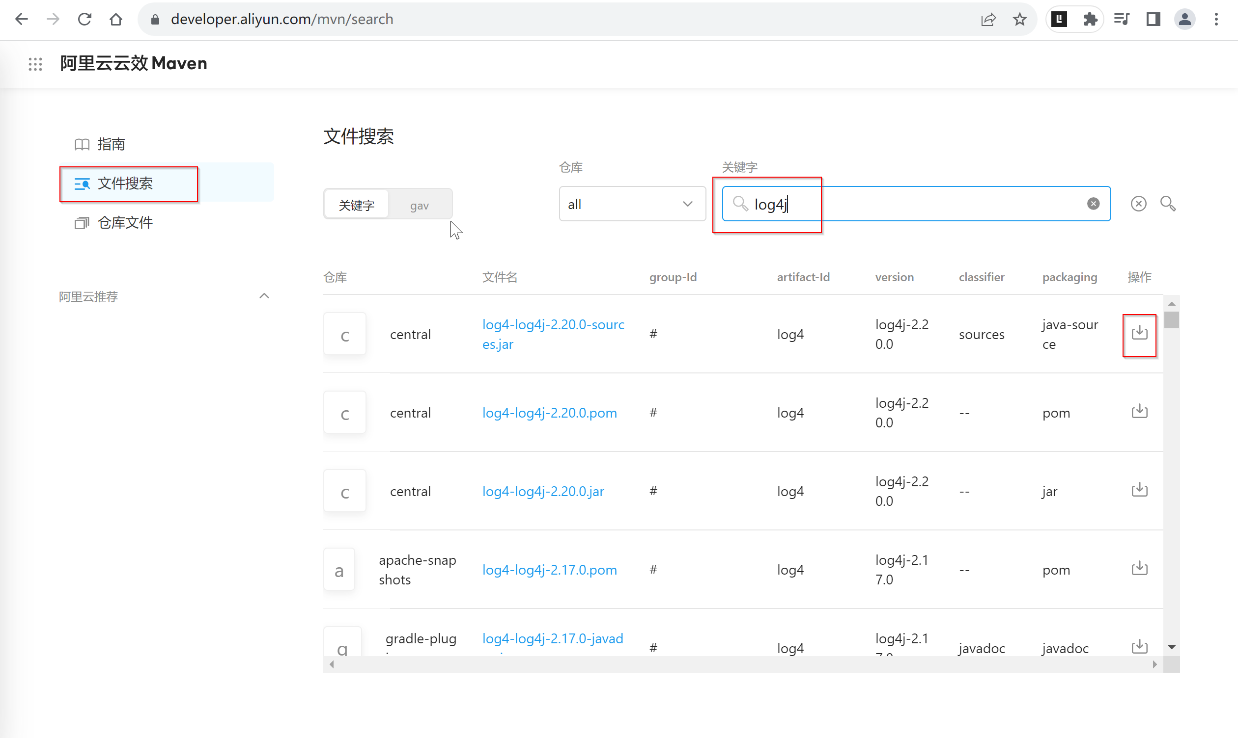1238x738 pixels.
Task: Click the group-Id column header
Action: (673, 277)
